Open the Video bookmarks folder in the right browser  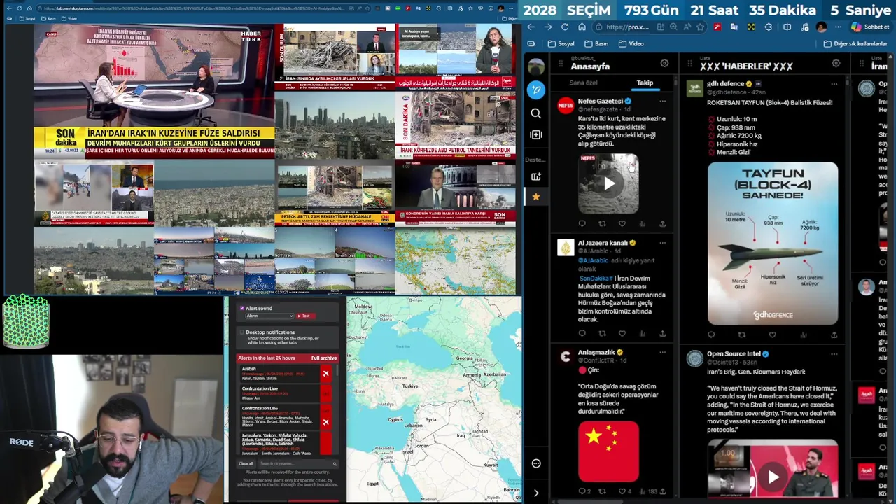point(631,43)
